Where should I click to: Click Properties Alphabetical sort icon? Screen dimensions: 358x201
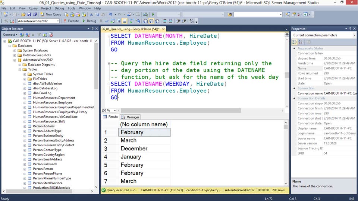point(301,42)
